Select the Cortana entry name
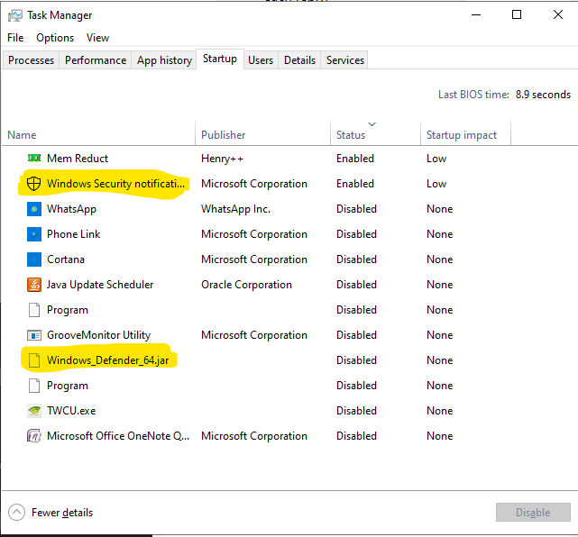 [x=66, y=259]
